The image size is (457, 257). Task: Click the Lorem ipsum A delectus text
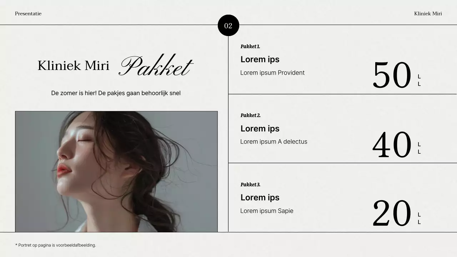[x=274, y=142]
